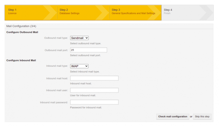The height and width of the screenshot is (126, 219).
Task: Click the Mail Configuration (3/4) panel header
Action: coord(21,26)
